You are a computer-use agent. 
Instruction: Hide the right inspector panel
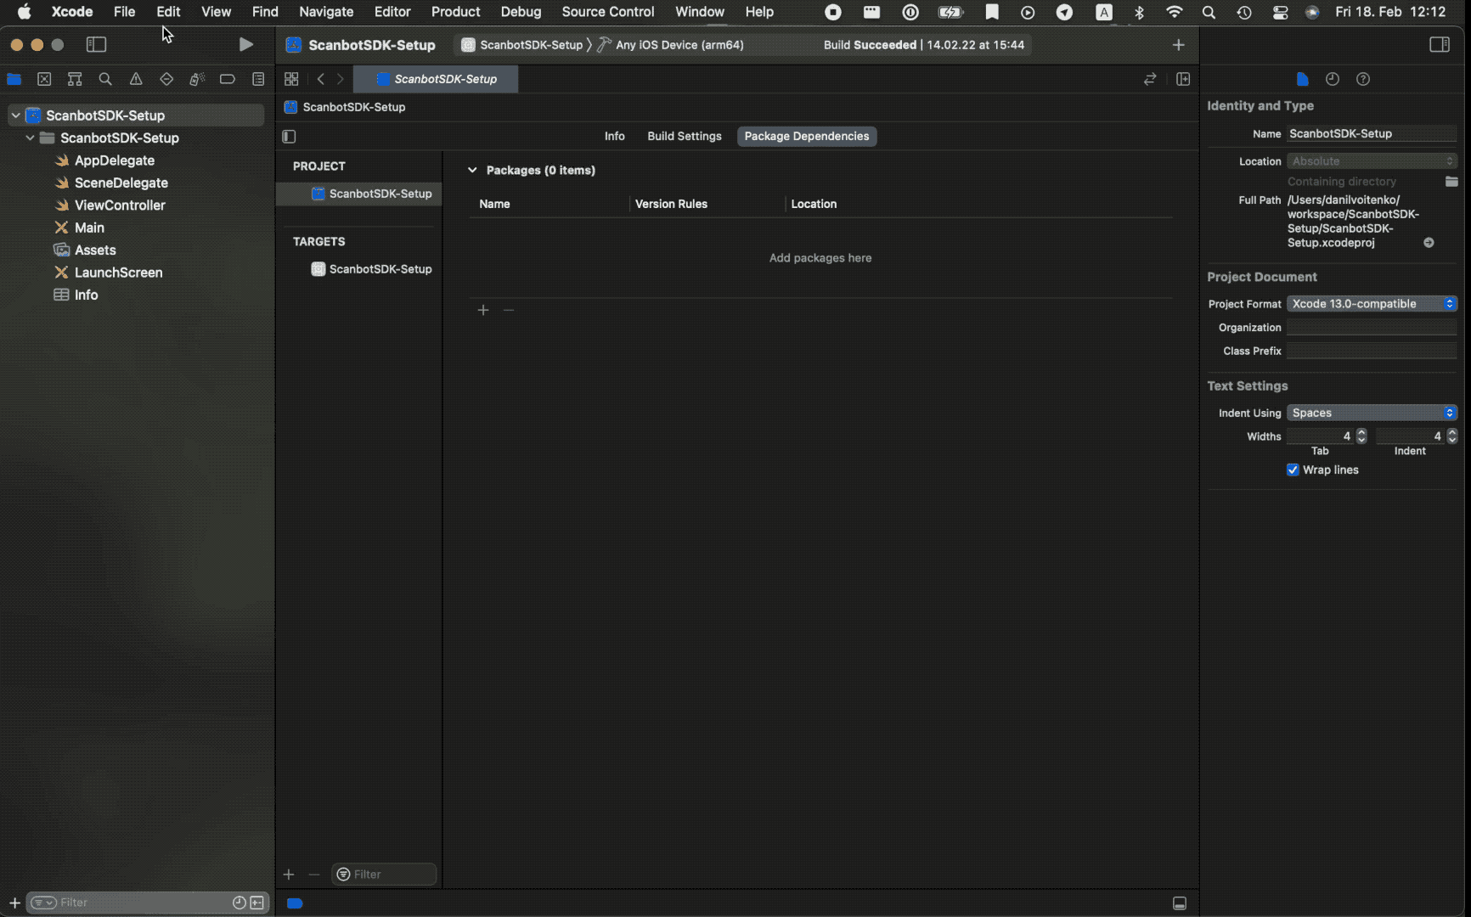1440,44
